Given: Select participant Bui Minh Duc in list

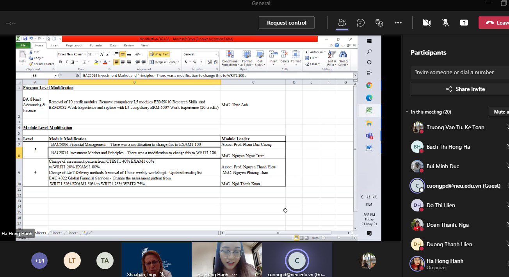Looking at the screenshot, I should tap(443, 166).
